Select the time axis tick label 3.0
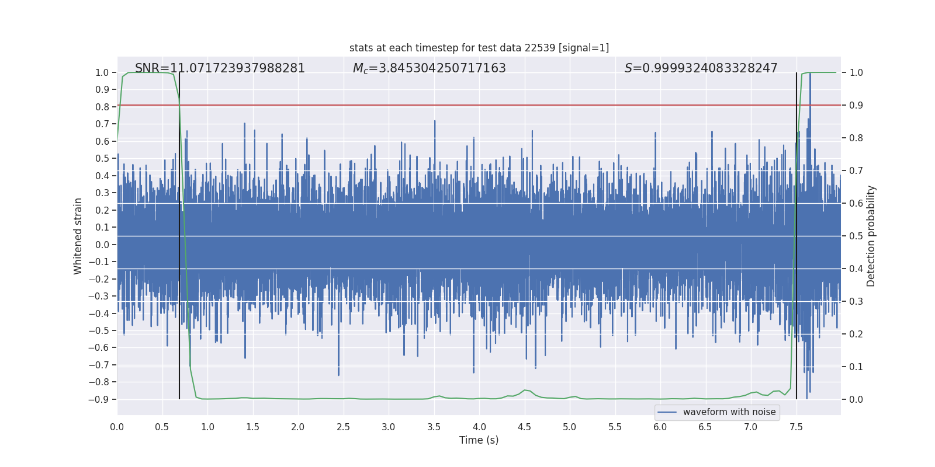This screenshot has width=935, height=467. pos(389,427)
